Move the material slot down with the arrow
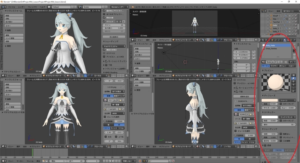This screenshot has width=300, height=163. [x=294, y=58]
